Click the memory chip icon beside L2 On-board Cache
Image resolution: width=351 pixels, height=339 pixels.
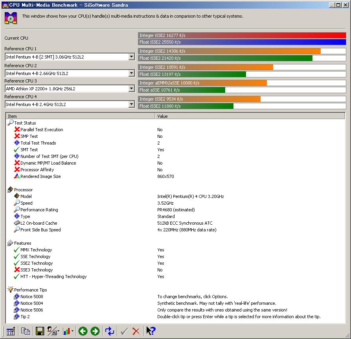(x=17, y=223)
